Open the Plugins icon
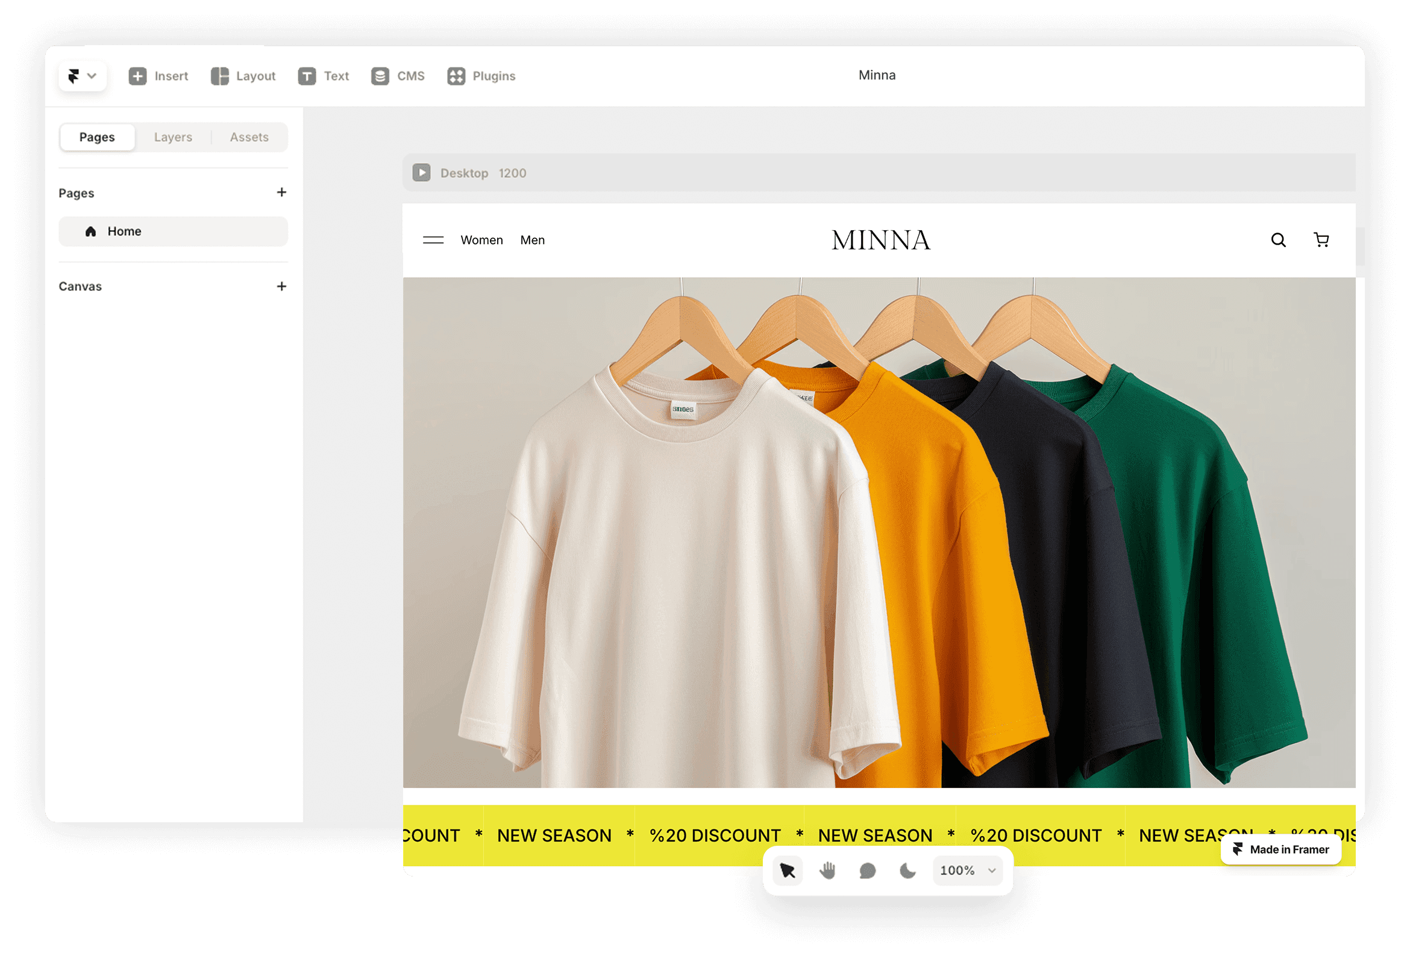Screen dimensions: 1410x956 coord(456,76)
